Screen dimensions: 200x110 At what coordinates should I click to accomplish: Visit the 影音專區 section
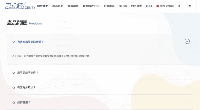[x=109, y=6]
